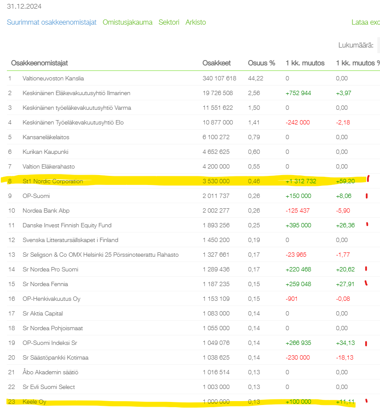Image resolution: width=380 pixels, height=408 pixels.
Task: Click the change value -125 437
Action: click(x=298, y=211)
